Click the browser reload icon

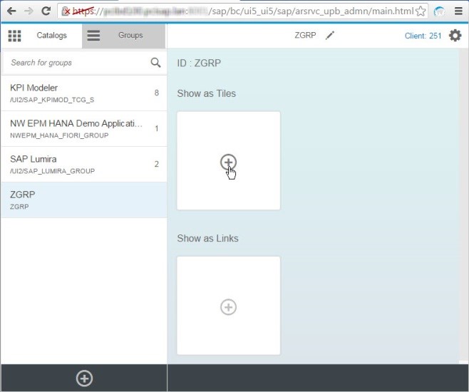pyautogui.click(x=46, y=11)
